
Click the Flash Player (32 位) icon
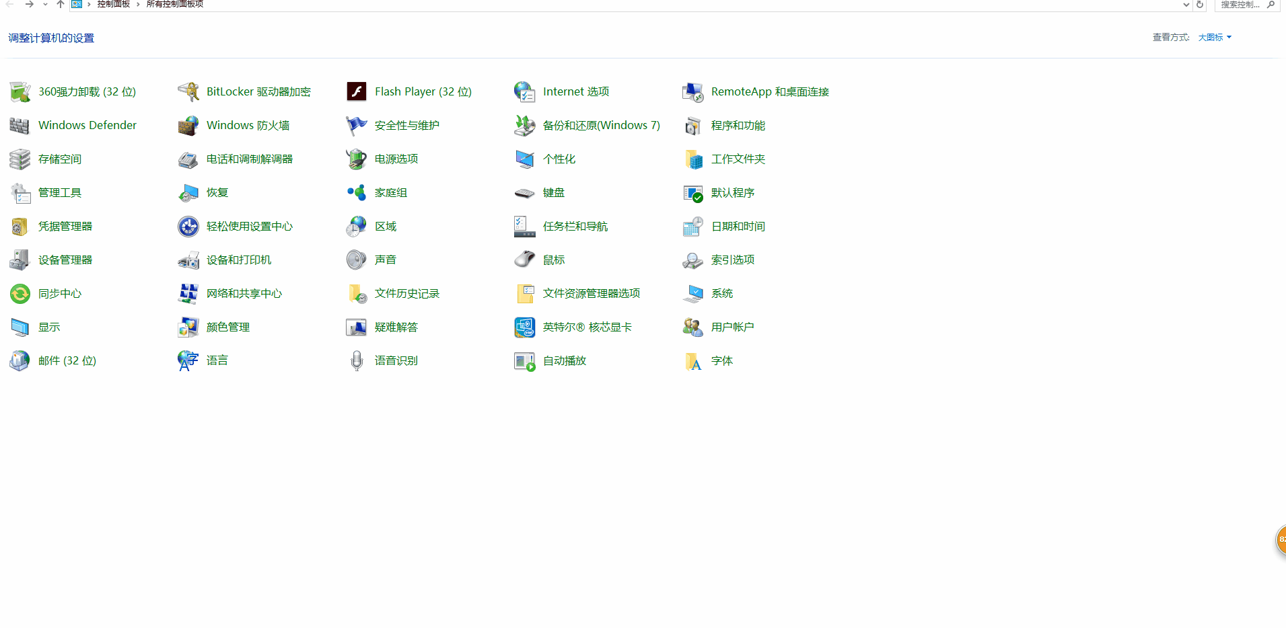tap(357, 91)
